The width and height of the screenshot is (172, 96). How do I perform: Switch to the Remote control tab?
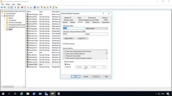[x=69, y=20]
